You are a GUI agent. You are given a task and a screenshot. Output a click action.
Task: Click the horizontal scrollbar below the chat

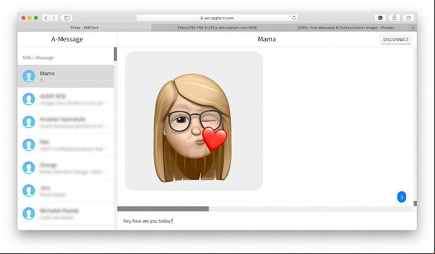coord(163,209)
